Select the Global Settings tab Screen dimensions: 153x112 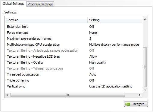[x=14, y=4]
